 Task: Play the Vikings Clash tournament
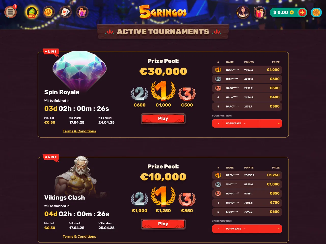tap(163, 224)
